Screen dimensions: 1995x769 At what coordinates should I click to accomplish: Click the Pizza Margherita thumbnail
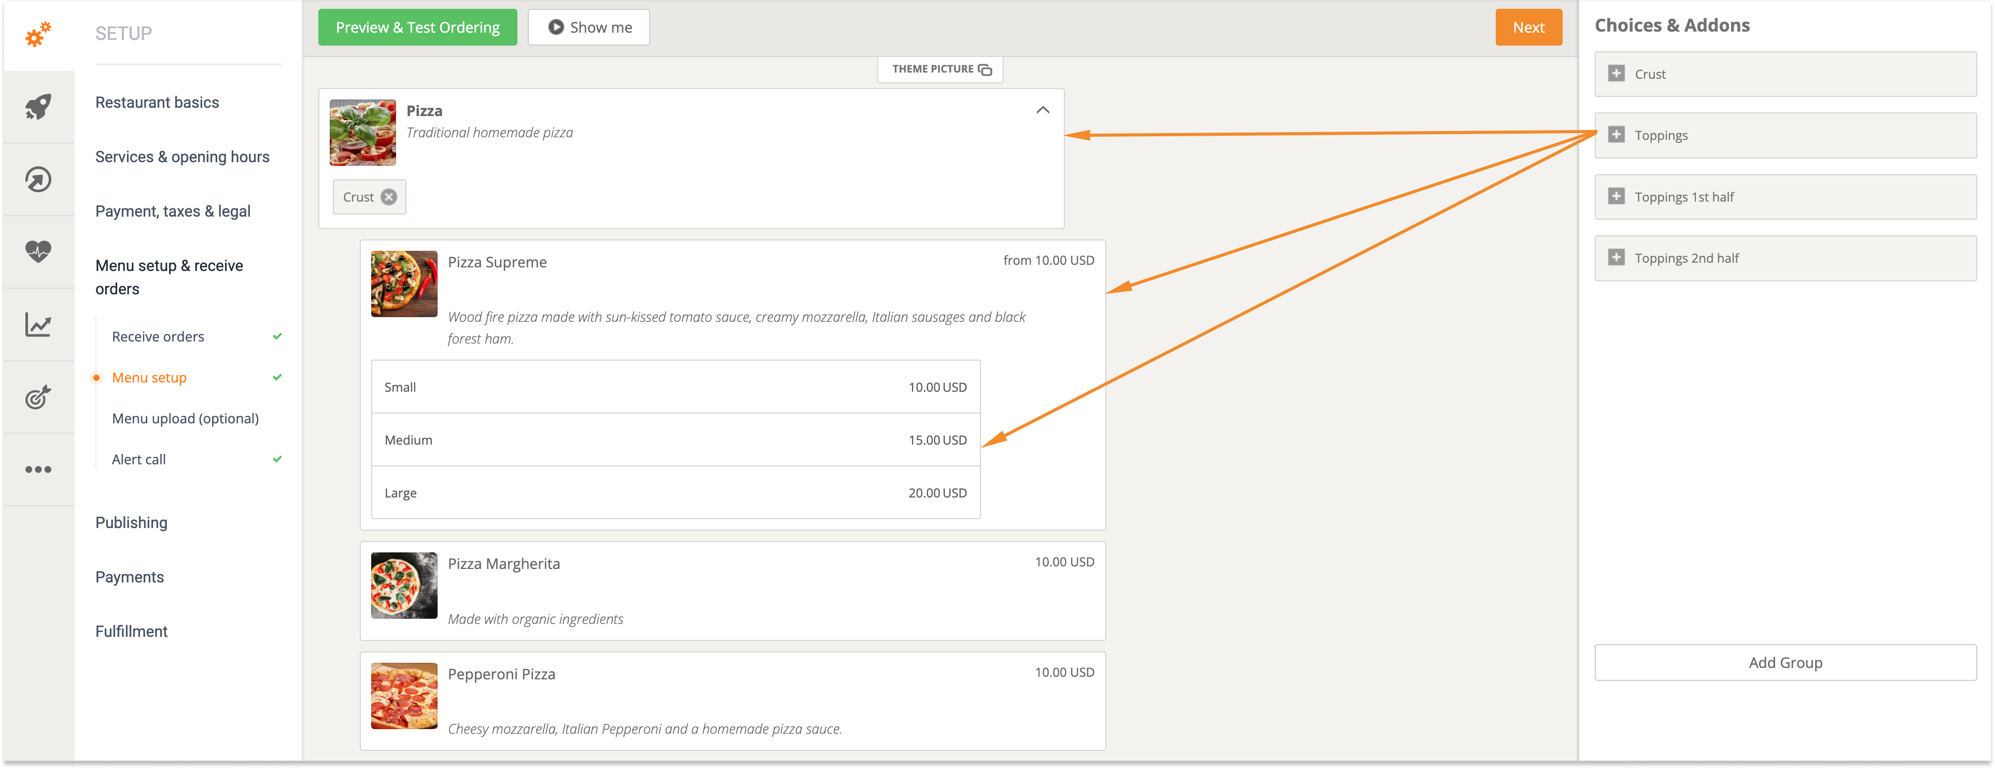point(403,585)
